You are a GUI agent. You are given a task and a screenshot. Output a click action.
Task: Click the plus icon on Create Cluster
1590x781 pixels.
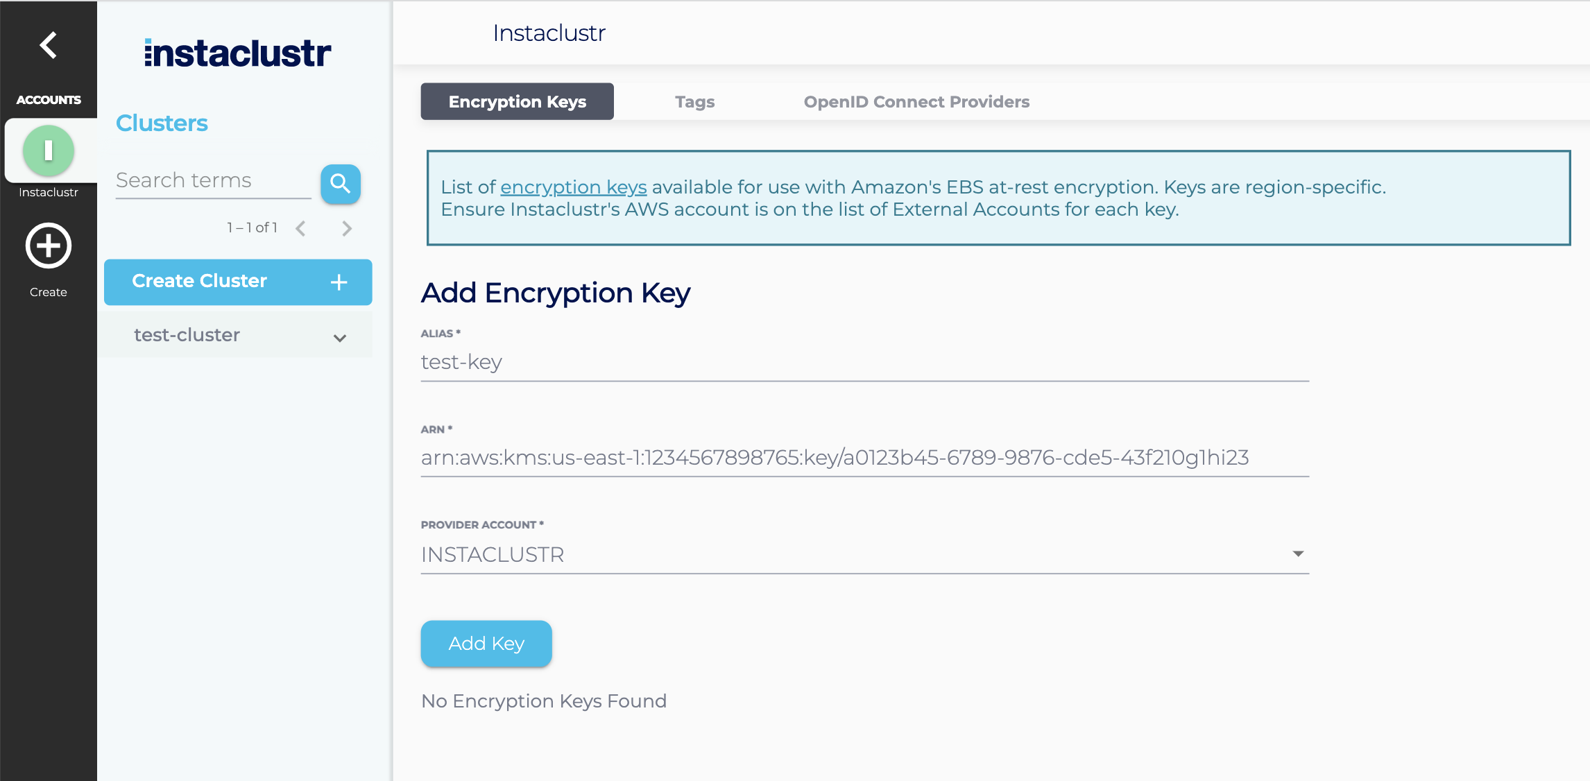click(339, 282)
